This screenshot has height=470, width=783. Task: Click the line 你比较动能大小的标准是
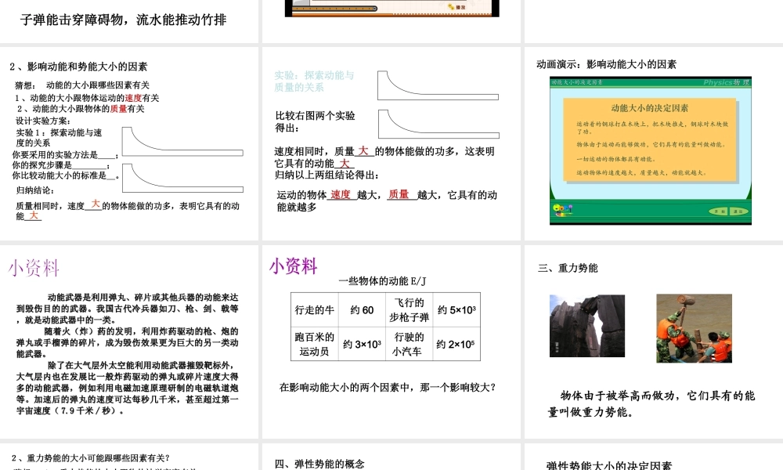(x=66, y=175)
